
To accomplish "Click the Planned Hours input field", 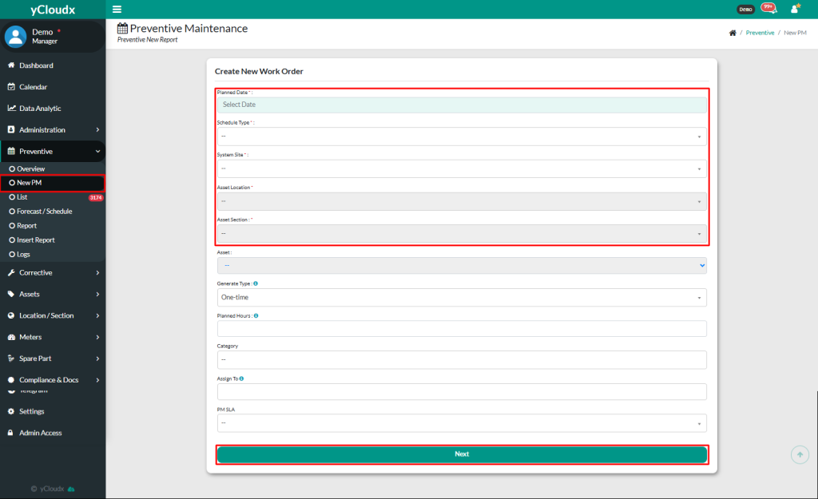I will [462, 328].
